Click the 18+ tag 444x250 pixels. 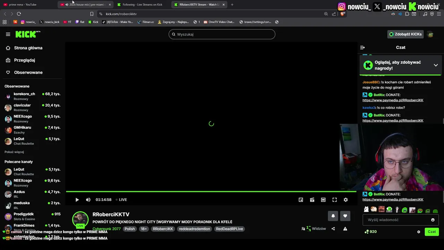(144, 229)
